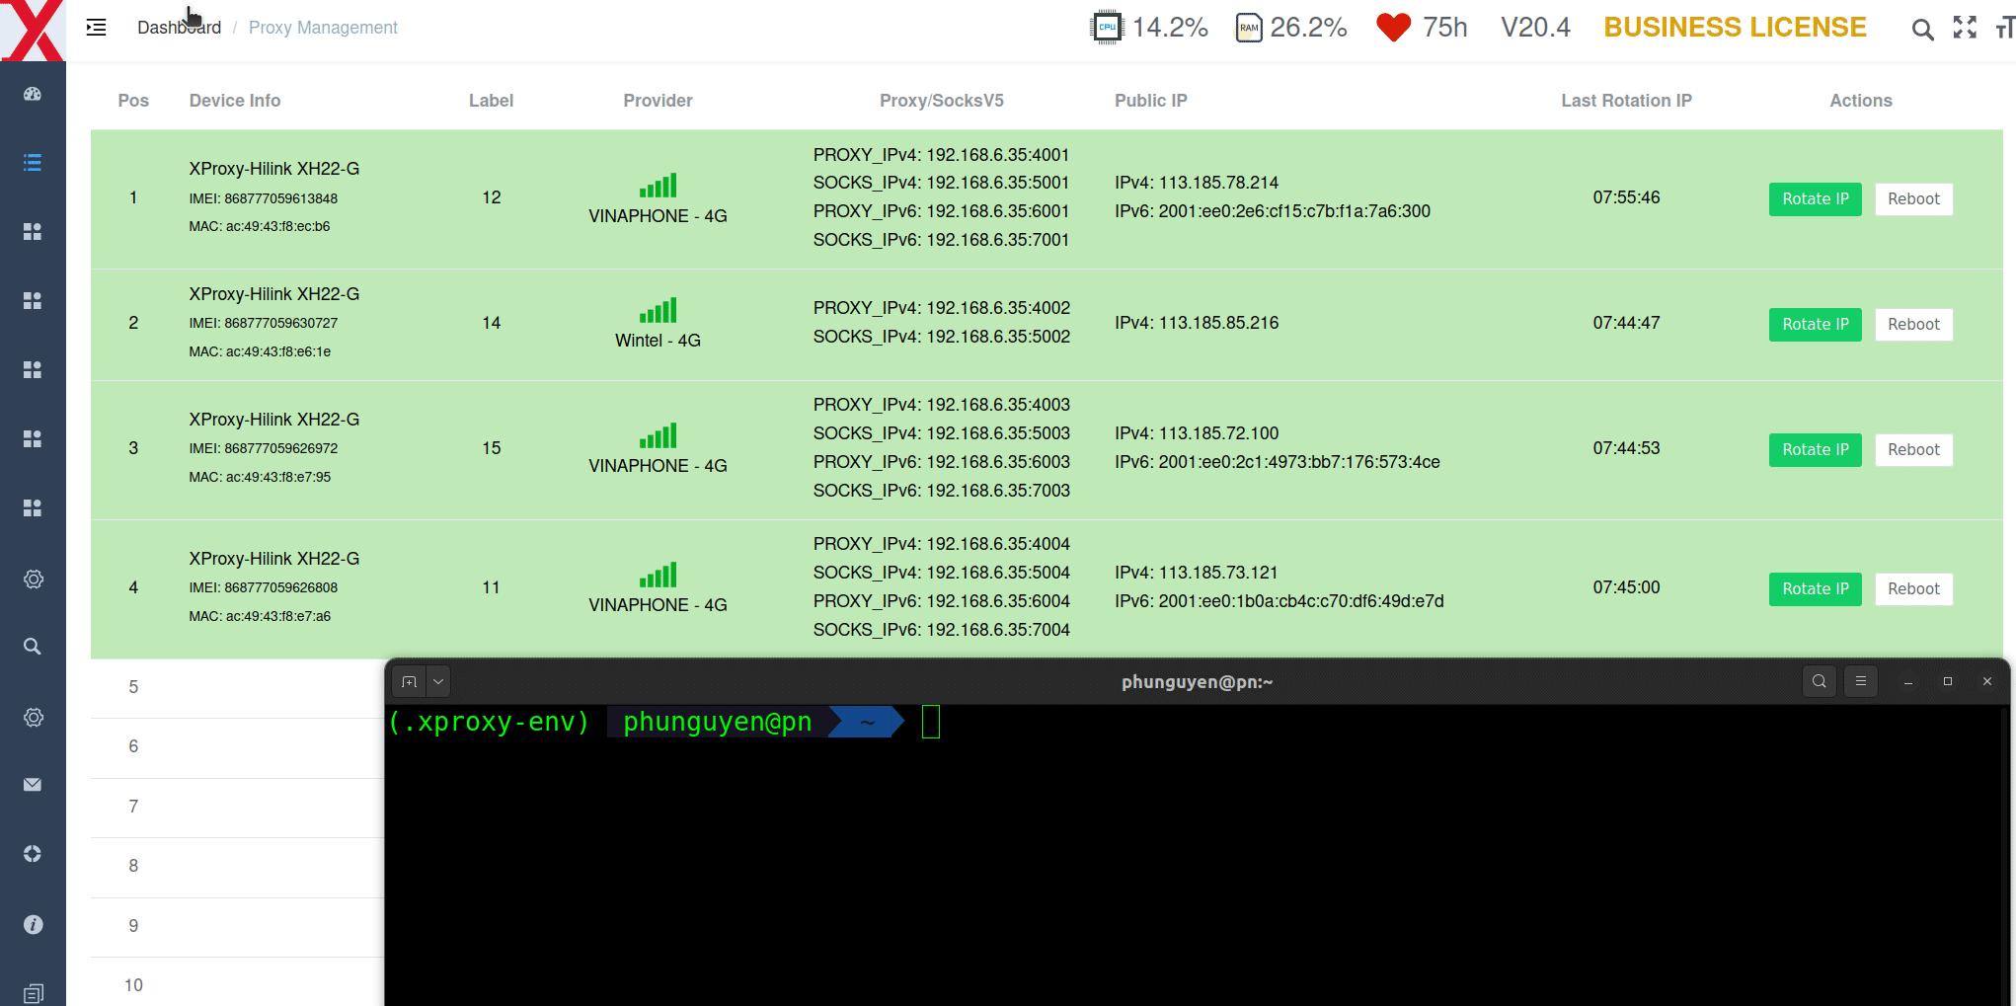
Task: Click IPv6 ending 573:4ce
Action: point(1277,462)
